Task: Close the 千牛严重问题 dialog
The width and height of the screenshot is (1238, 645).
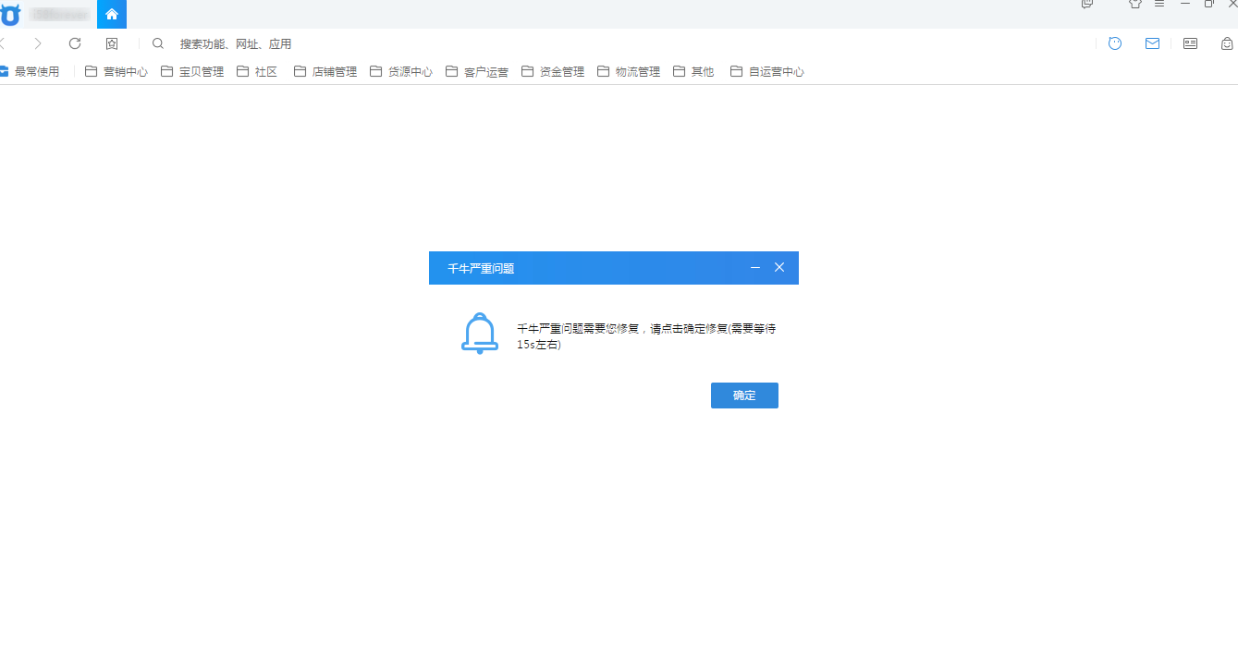Action: click(779, 267)
